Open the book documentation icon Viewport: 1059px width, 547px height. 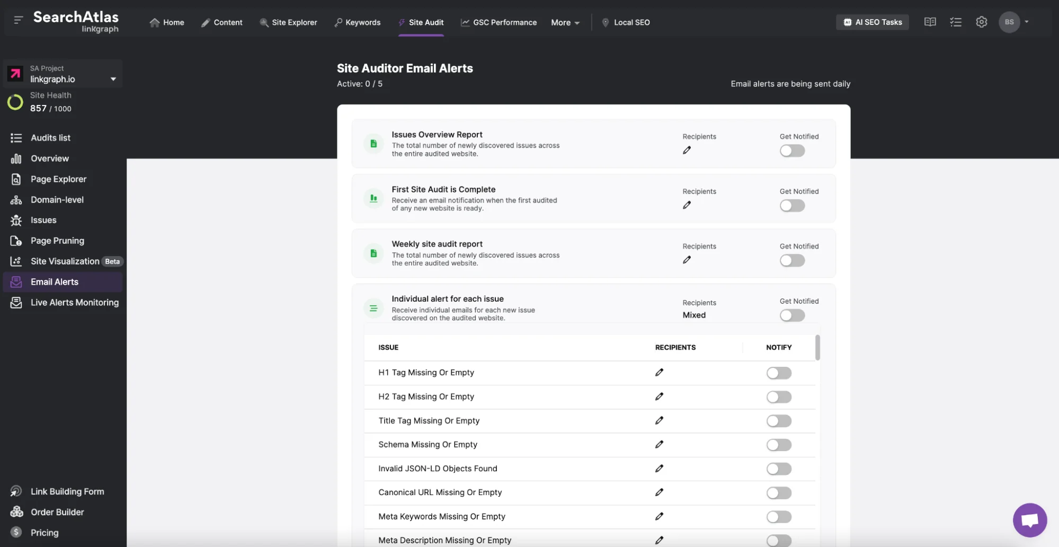[930, 22]
